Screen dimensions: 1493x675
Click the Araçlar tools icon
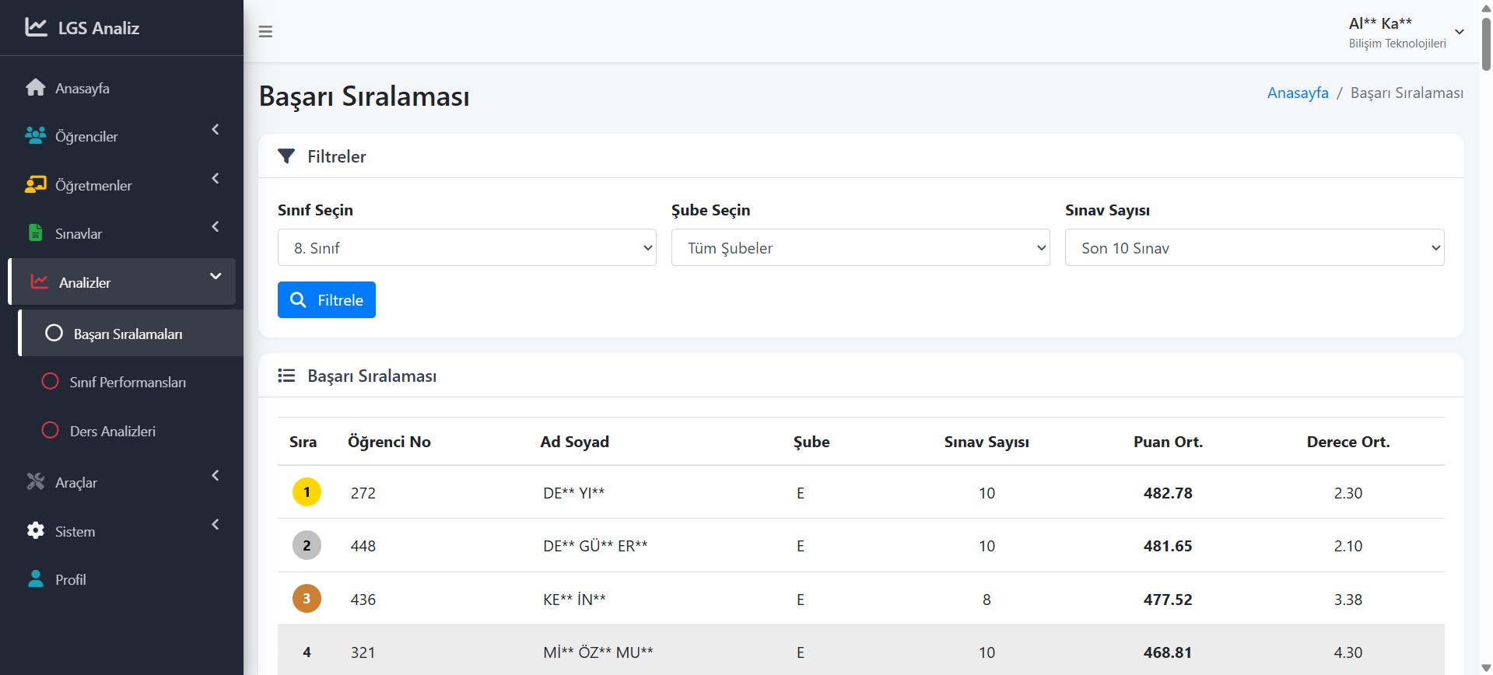(x=36, y=482)
